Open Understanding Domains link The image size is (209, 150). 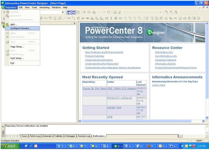click(99, 60)
